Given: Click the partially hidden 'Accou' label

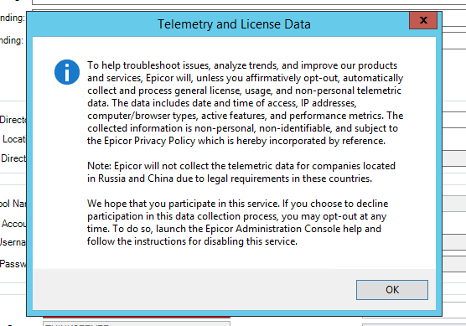Looking at the screenshot, I should (x=14, y=224).
